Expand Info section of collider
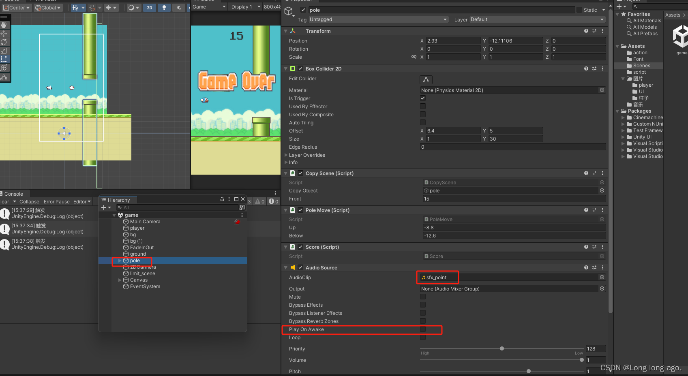 point(286,162)
